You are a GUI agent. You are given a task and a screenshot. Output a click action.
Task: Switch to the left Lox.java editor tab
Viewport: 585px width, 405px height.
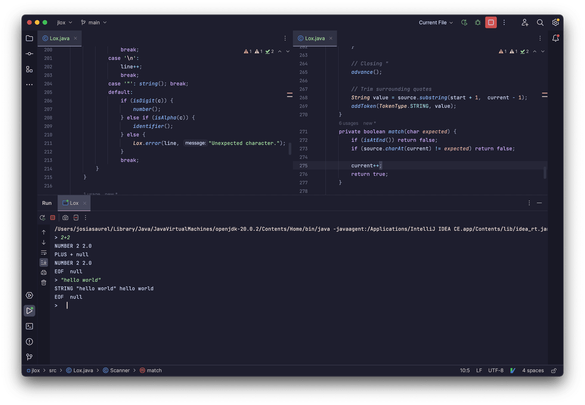[x=59, y=38]
